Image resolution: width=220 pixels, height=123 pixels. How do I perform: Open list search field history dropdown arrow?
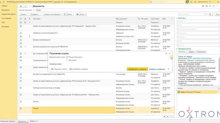206,14
